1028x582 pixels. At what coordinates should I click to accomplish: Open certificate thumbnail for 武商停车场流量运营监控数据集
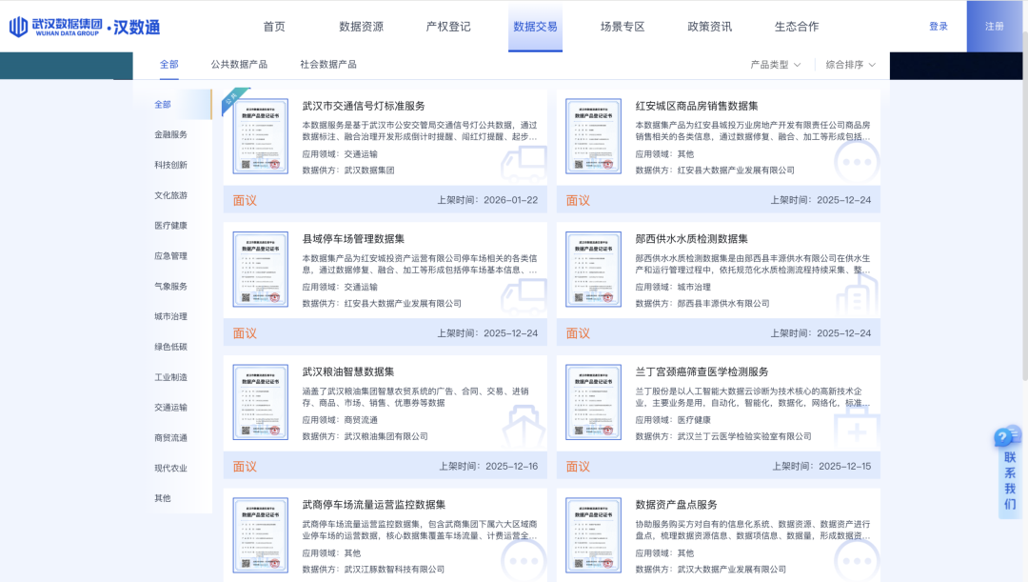(260, 535)
